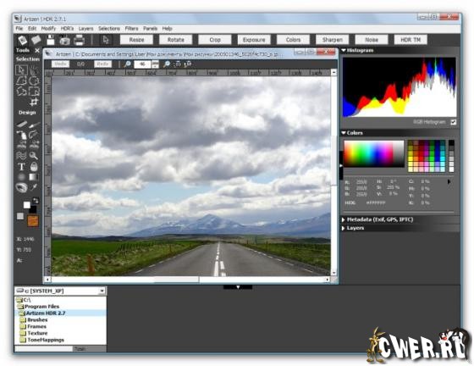
Task: Click the Undo button in image window
Action: click(60, 64)
